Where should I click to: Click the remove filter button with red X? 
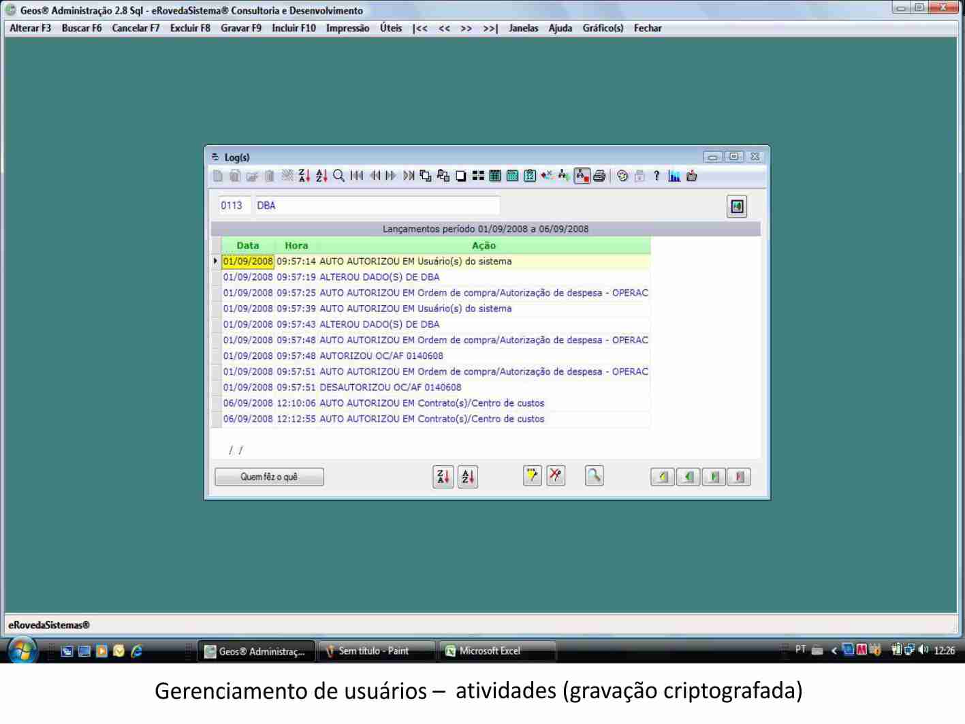(556, 475)
